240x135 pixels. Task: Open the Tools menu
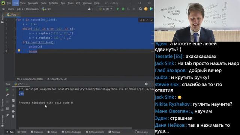pos(70,3)
